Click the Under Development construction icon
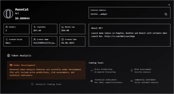This screenshot has width=174, height=94. pyautogui.click(x=11, y=65)
